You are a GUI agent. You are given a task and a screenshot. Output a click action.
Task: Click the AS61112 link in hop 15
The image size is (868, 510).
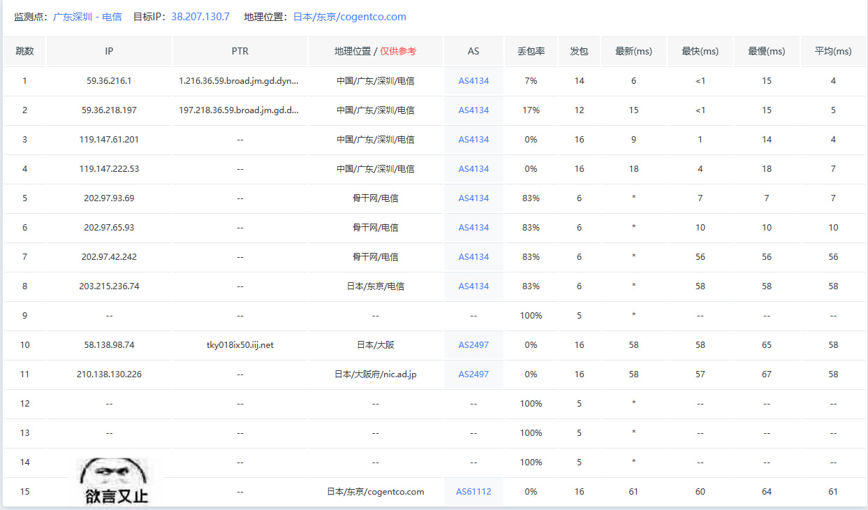pos(473,492)
